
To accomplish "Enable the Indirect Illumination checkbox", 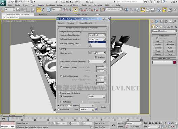I will tap(61, 76).
